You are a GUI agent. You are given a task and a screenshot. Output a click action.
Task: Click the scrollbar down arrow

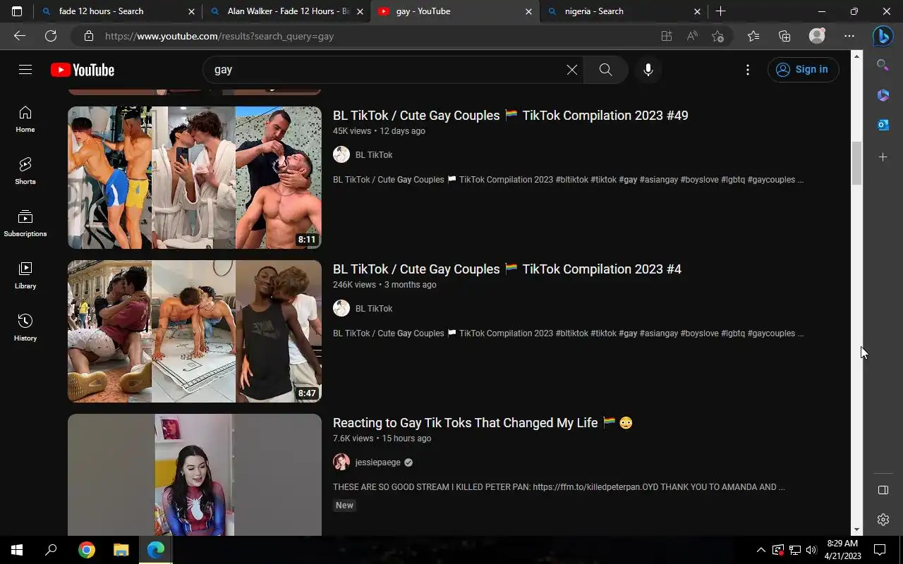857,529
